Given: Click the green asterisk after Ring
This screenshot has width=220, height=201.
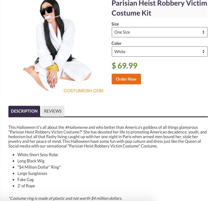Looking at the screenshot, I should (x=60, y=166).
